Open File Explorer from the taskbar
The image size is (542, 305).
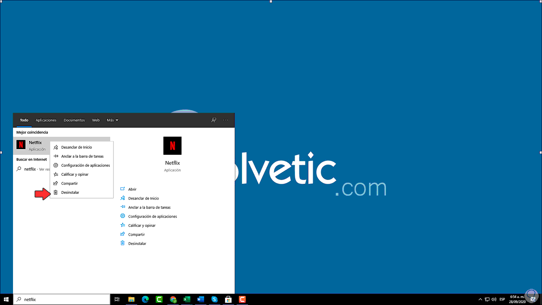coord(131,299)
